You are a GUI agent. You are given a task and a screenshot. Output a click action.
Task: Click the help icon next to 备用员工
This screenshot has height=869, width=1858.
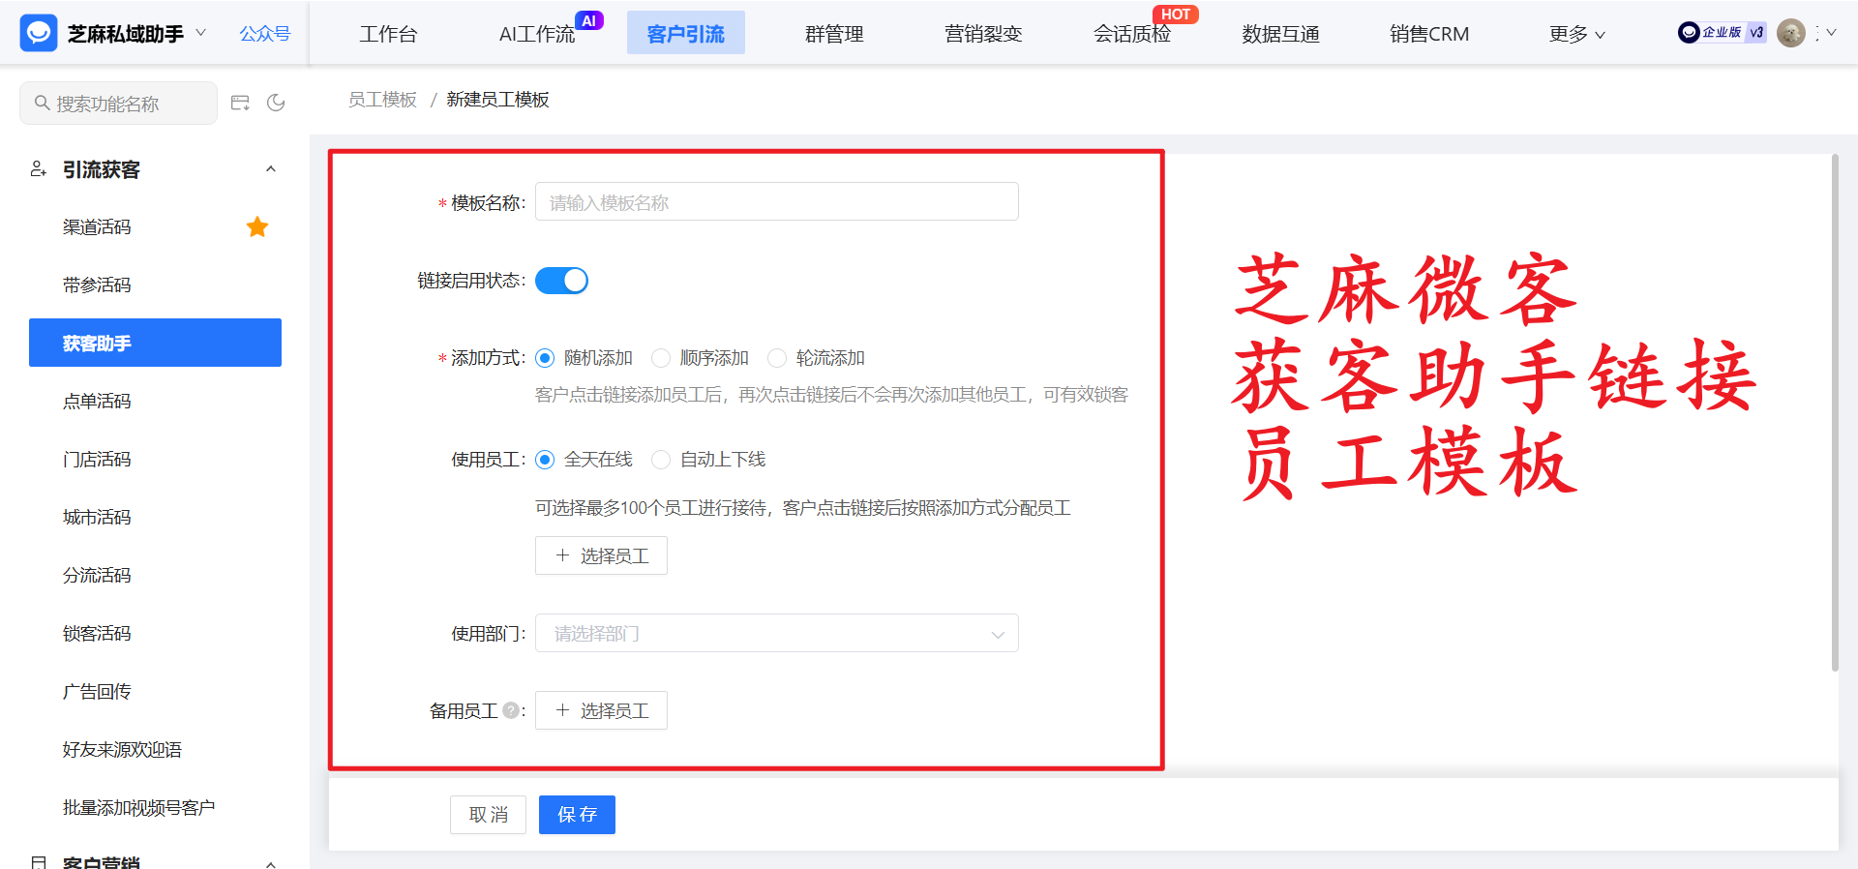511,710
